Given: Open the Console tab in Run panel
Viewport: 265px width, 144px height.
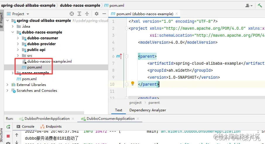Looking at the screenshot, I should click(25, 127).
